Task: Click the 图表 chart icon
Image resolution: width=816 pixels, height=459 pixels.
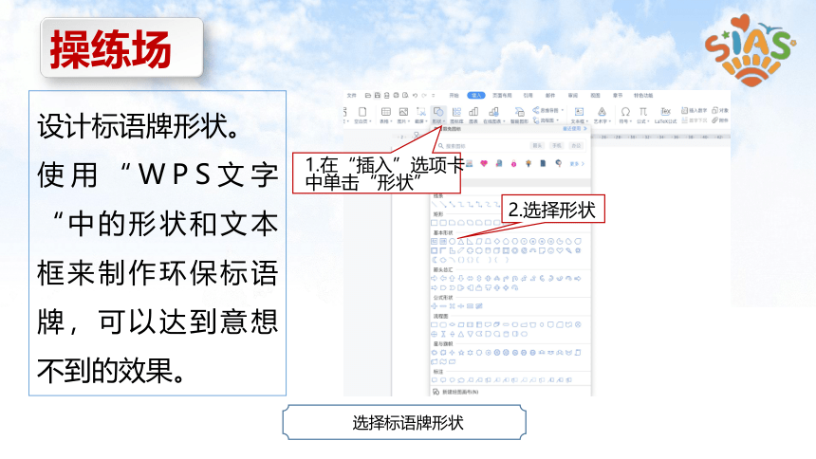Action: pyautogui.click(x=473, y=112)
